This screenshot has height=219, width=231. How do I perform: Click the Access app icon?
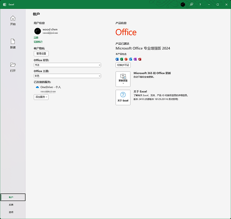140,59
